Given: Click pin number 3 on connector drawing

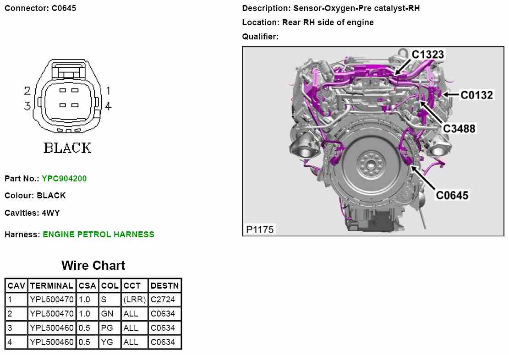Looking at the screenshot, I should tap(27, 106).
